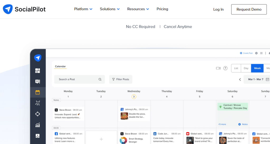
Task: Open Filter Posts
Action: pyautogui.click(x=121, y=79)
